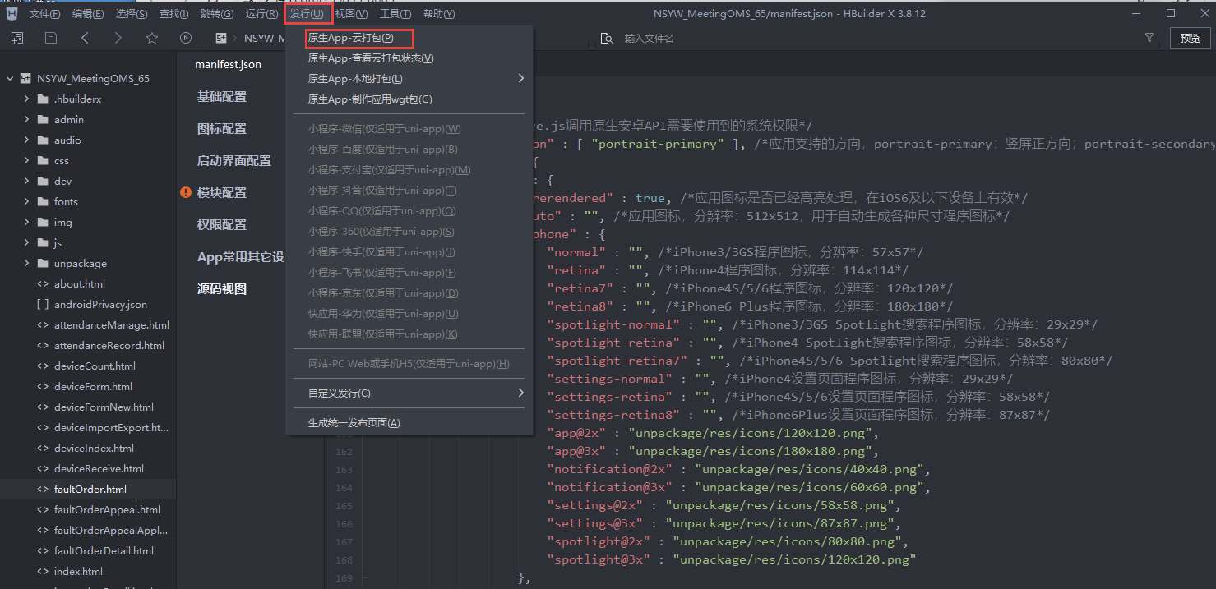This screenshot has height=589, width=1216.
Task: Click the file icon of androidPrivacy.json
Action: [43, 304]
